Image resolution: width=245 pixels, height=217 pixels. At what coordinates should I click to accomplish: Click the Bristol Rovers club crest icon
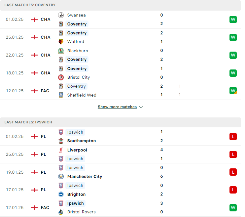61,212
